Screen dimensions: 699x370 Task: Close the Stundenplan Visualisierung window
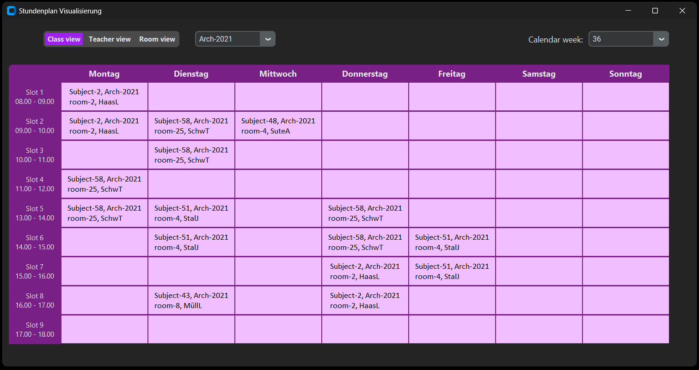point(682,11)
